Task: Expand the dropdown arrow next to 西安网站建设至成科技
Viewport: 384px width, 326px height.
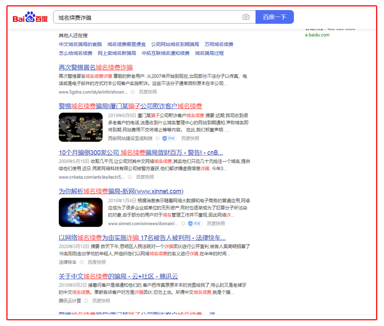Action: pos(158,138)
